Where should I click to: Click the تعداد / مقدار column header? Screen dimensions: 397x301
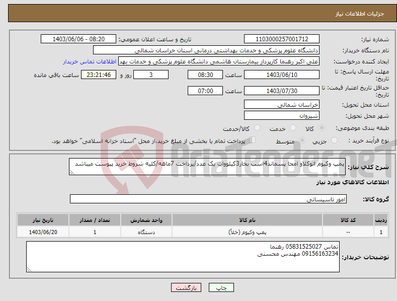coord(95,220)
